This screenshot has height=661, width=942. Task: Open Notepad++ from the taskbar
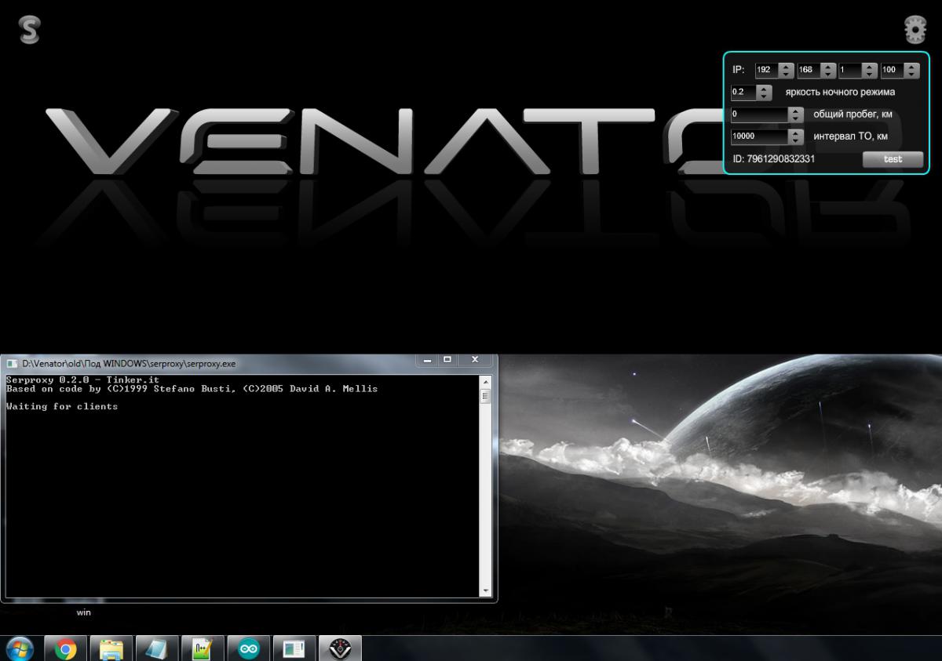pos(203,648)
